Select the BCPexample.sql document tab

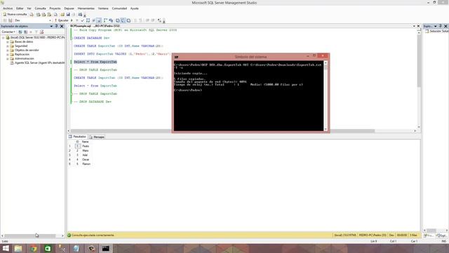click(x=95, y=26)
